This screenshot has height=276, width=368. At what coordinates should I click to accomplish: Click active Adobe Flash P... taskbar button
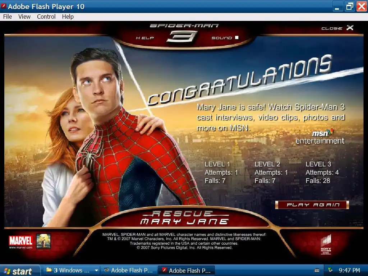(187, 270)
